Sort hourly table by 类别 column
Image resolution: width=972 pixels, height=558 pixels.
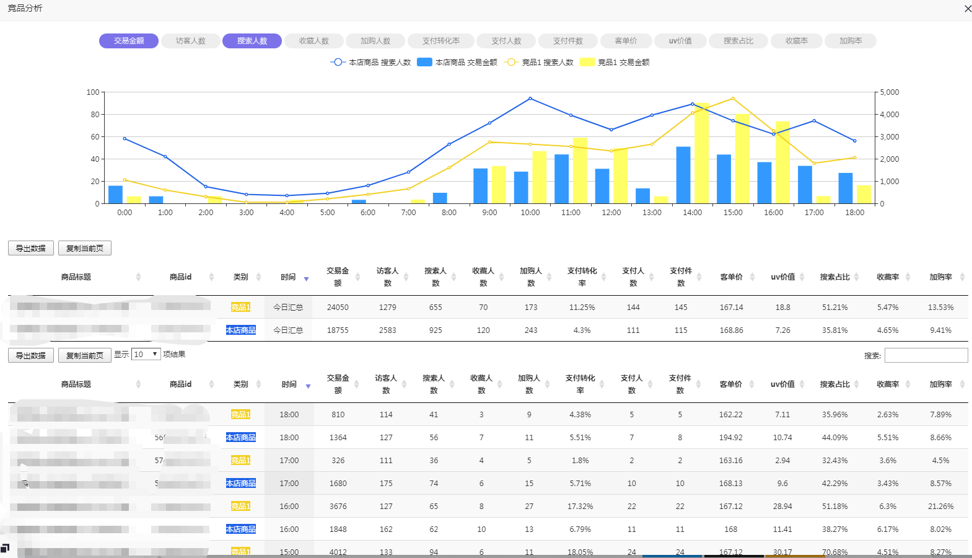(241, 384)
